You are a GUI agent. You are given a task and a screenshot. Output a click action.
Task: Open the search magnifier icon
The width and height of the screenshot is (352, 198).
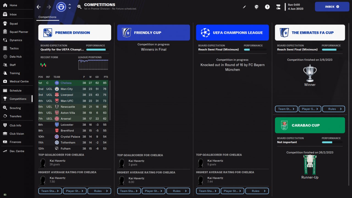point(79,7)
